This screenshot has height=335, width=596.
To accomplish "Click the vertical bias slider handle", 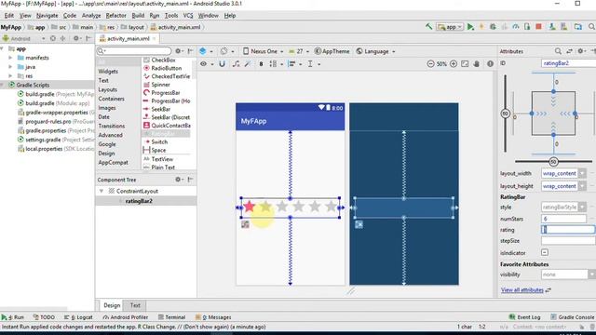I will pos(505,114).
